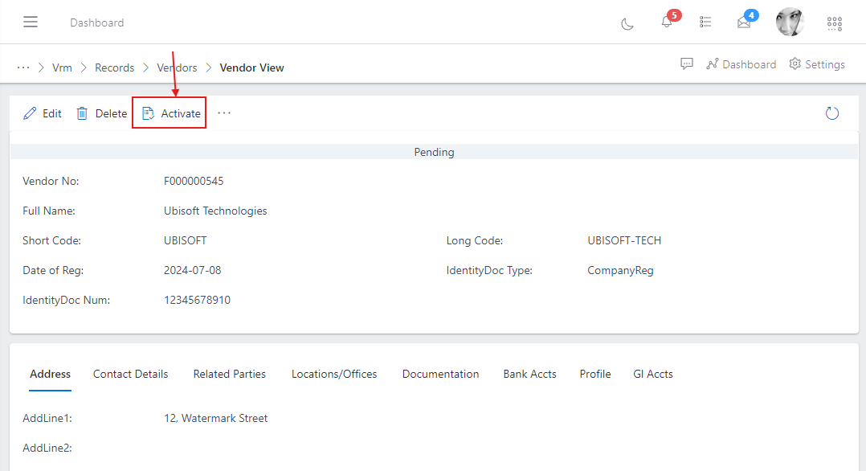Switch to the Pending status banner

(x=434, y=152)
